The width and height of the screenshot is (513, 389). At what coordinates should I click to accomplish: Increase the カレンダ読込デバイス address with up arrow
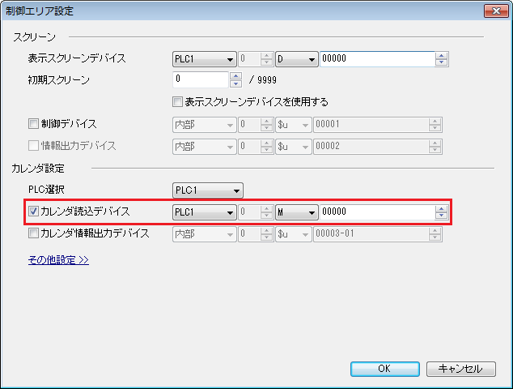(441, 209)
